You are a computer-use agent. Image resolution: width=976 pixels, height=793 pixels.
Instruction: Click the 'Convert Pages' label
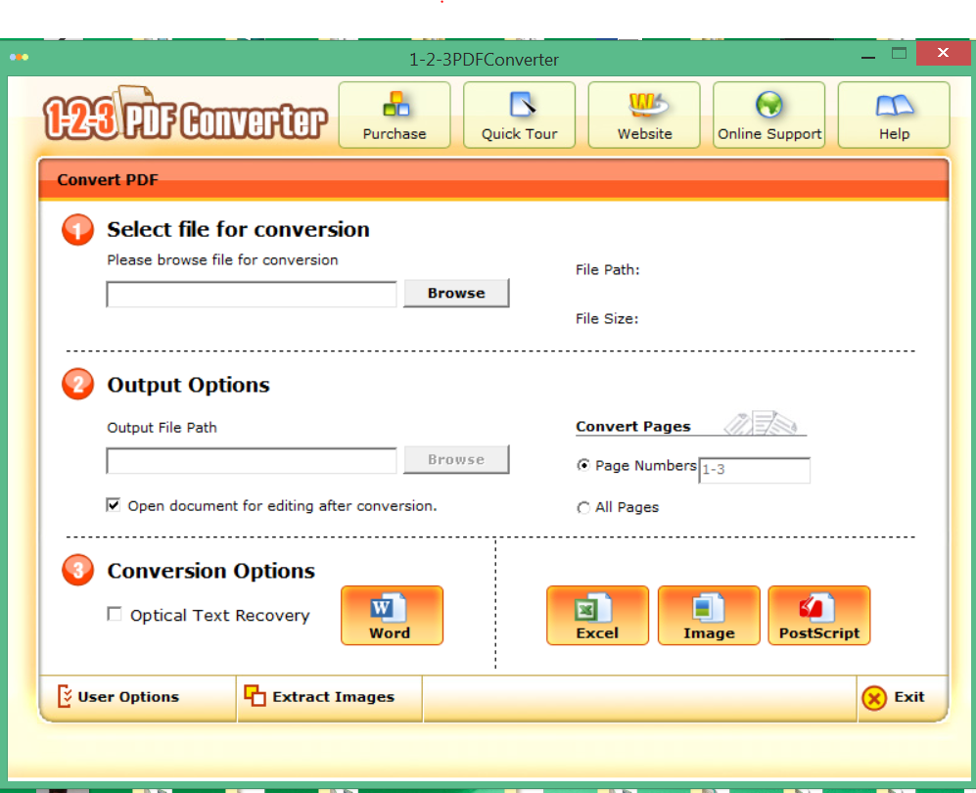pos(633,427)
